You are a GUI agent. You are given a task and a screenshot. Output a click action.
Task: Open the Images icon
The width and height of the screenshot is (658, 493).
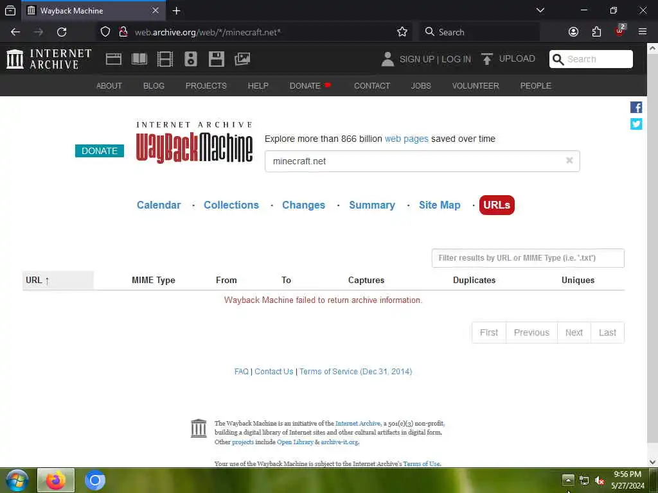pos(242,59)
